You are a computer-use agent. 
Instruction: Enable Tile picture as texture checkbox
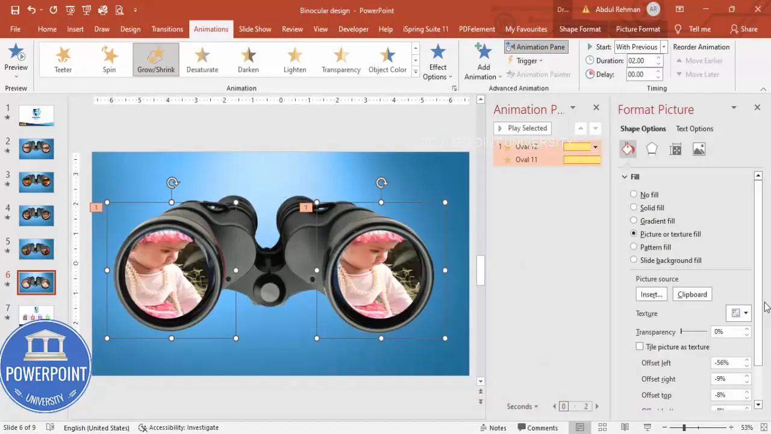[x=640, y=347]
